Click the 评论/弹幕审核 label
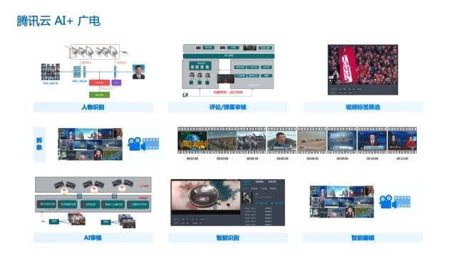 click(228, 107)
